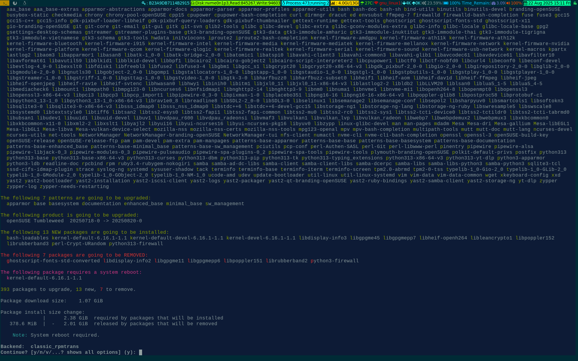The height and width of the screenshot is (361, 578).
Task: Click the 23.59% CPU usage value
Action: (x=434, y=3)
